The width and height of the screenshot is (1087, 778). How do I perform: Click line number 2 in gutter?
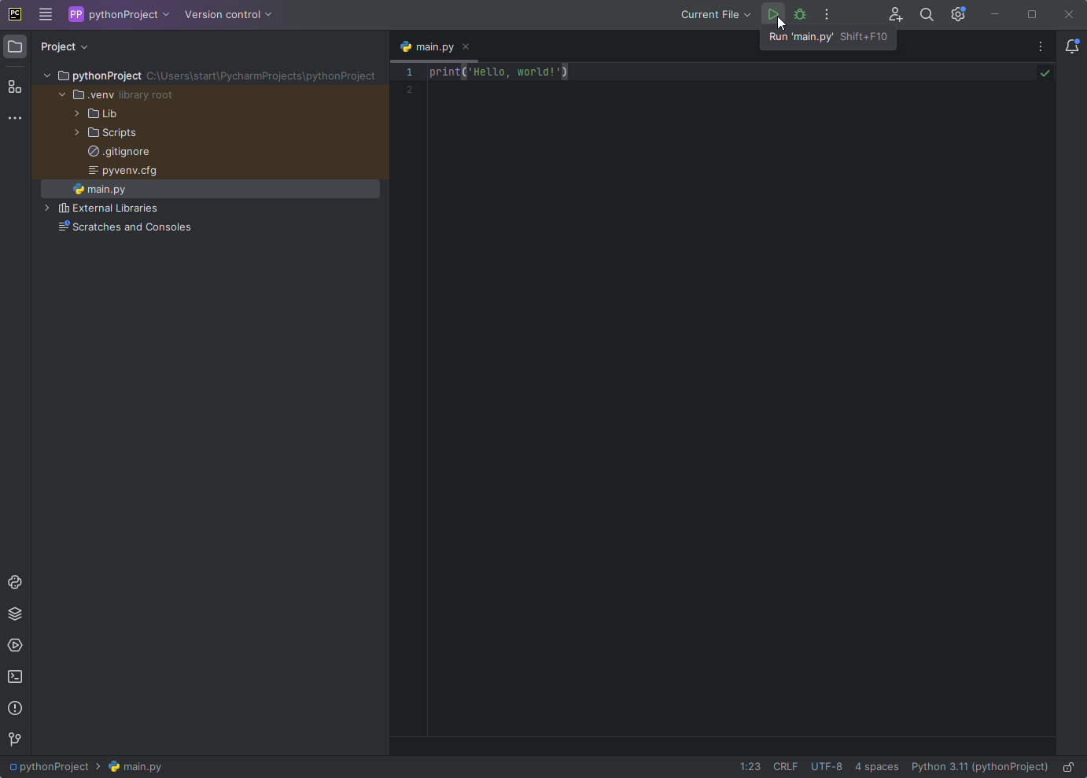point(409,90)
